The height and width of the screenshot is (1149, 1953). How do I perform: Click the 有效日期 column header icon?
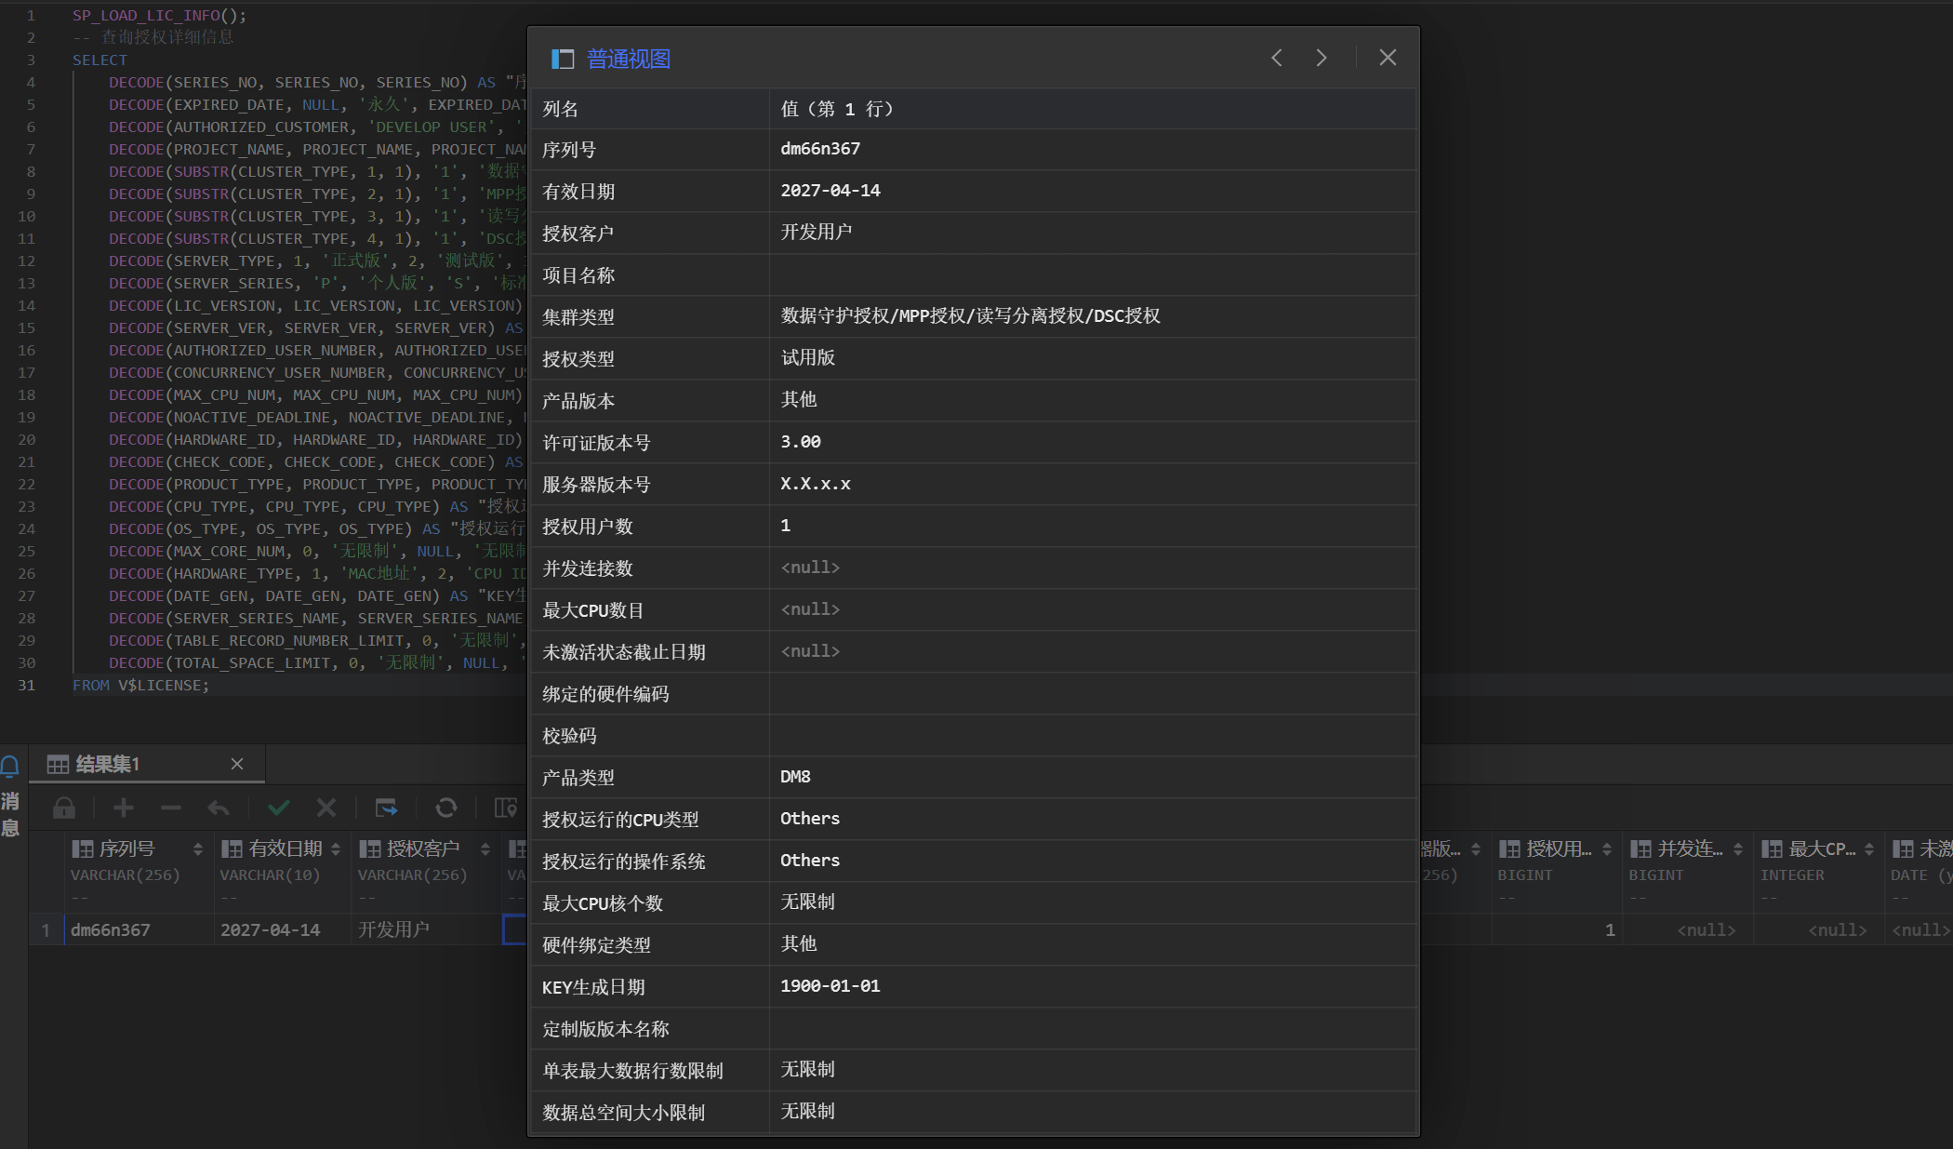(231, 848)
